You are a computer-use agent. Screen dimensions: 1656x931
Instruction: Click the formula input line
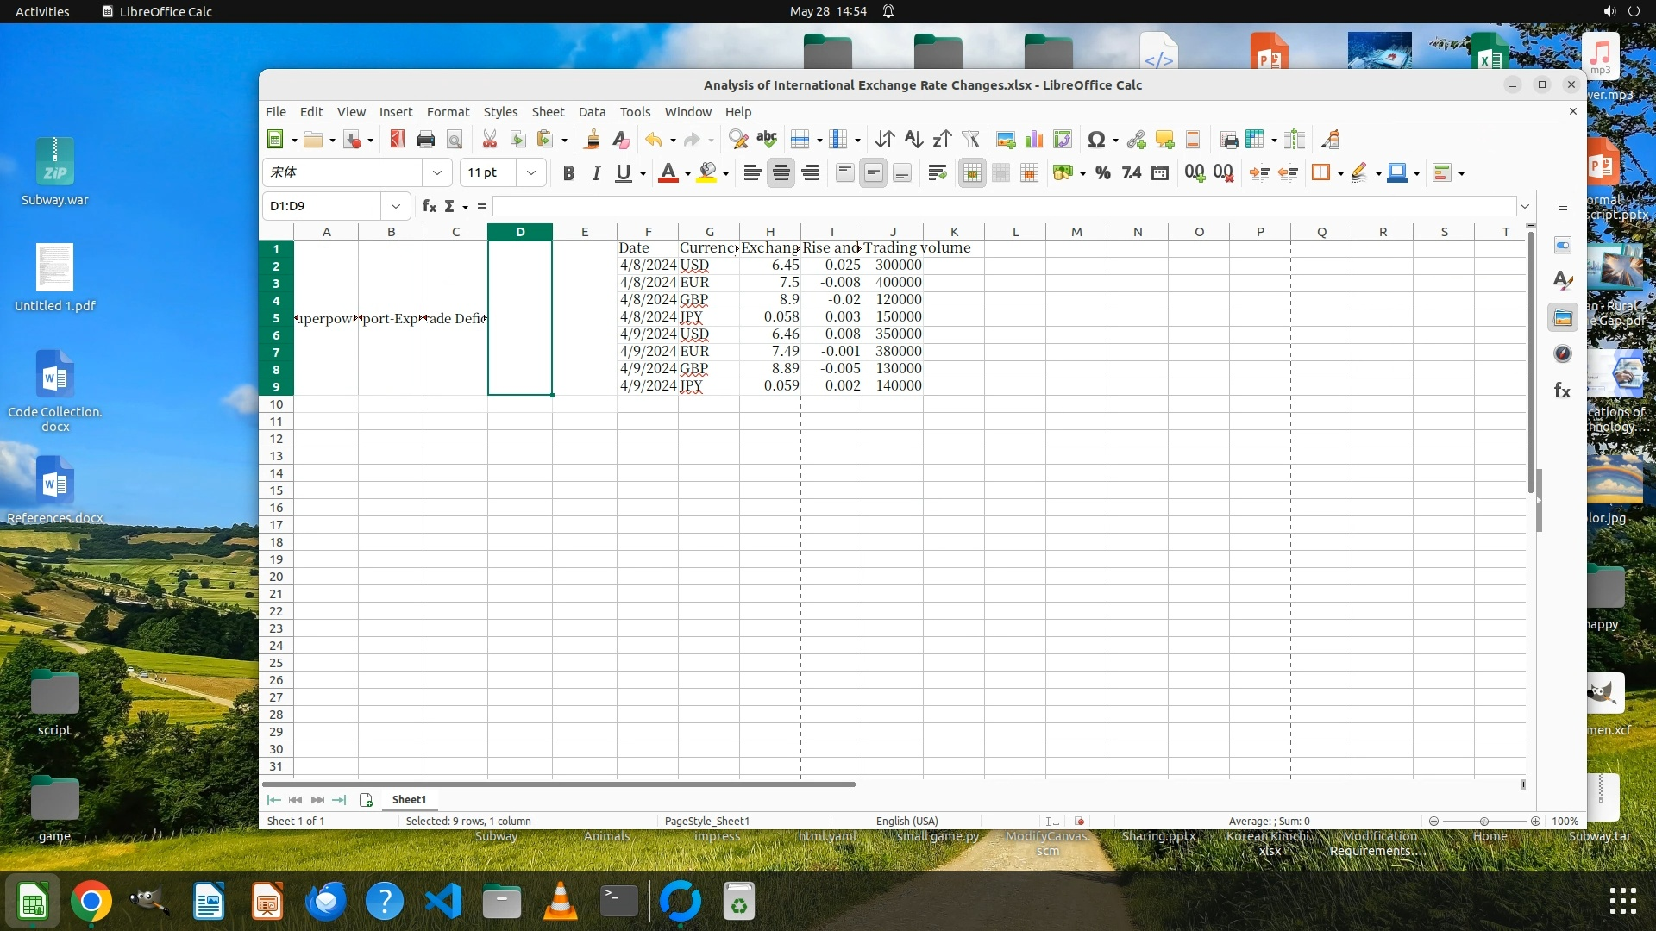click(1000, 206)
